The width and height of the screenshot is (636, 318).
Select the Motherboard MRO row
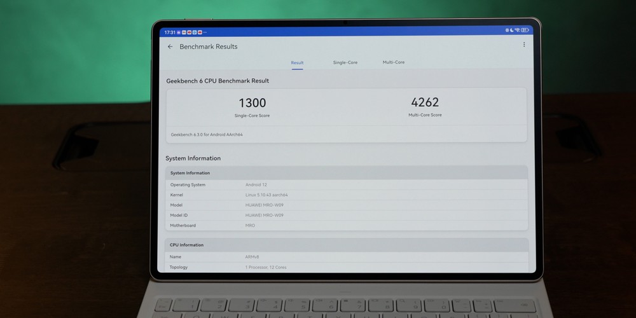[346, 225]
